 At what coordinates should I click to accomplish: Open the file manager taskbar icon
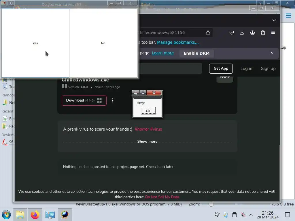(x=20, y=215)
